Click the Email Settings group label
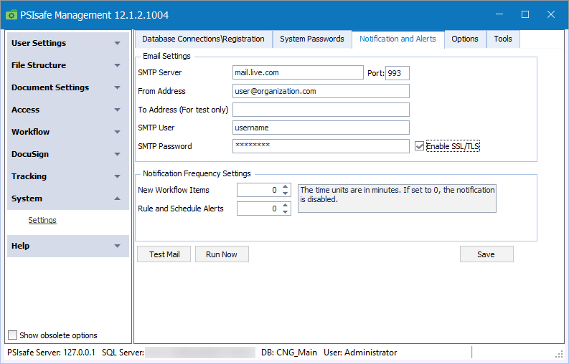 click(166, 56)
